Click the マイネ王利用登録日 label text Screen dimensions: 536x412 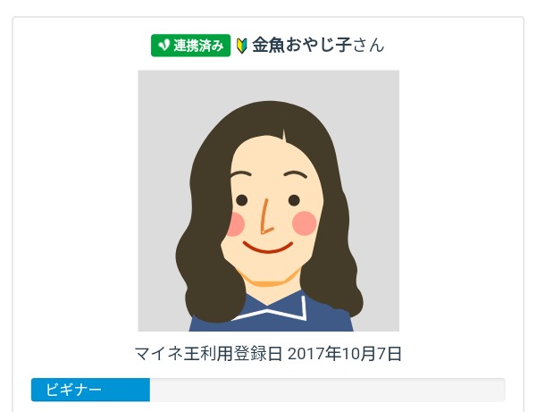(208, 354)
